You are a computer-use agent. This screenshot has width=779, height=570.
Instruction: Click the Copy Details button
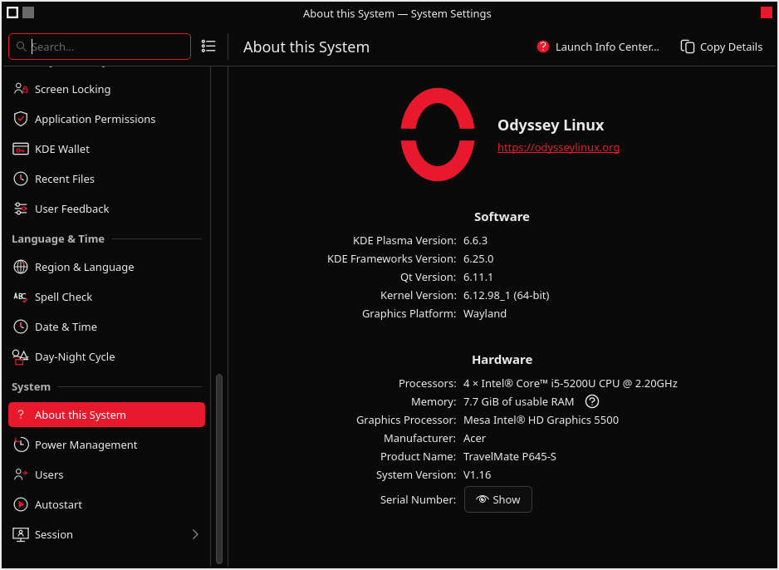pos(722,47)
